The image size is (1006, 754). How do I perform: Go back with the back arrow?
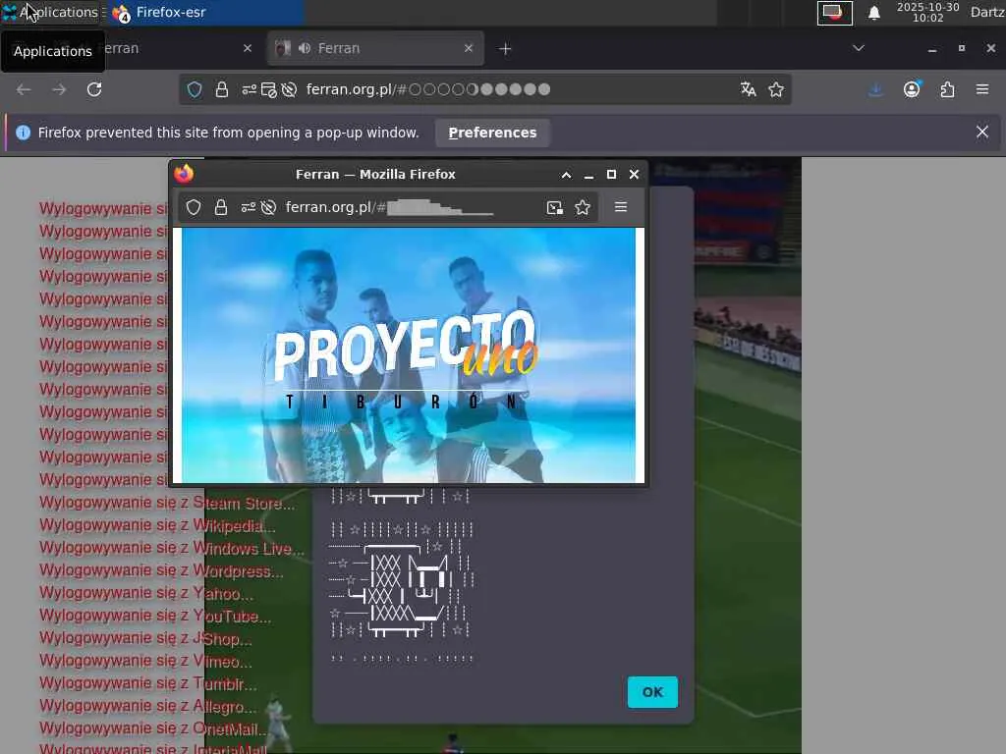24,89
